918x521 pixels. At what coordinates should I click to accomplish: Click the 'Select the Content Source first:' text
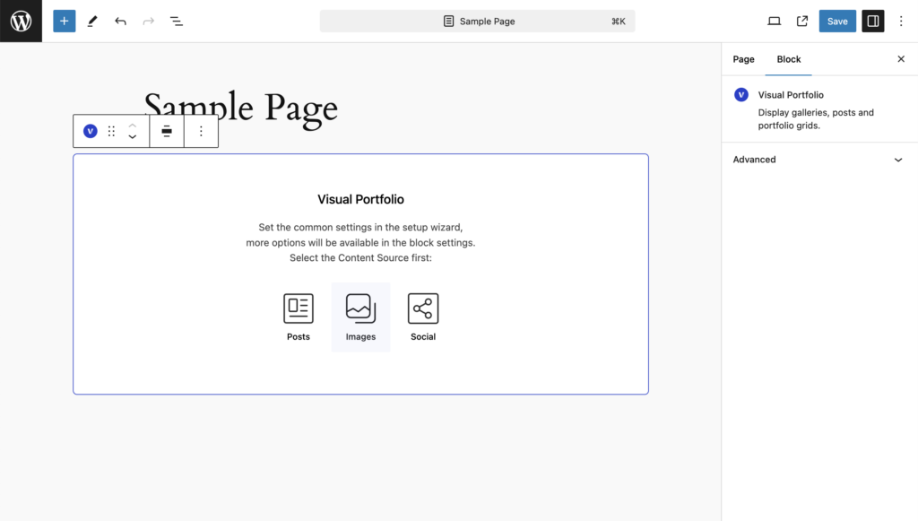pyautogui.click(x=360, y=257)
